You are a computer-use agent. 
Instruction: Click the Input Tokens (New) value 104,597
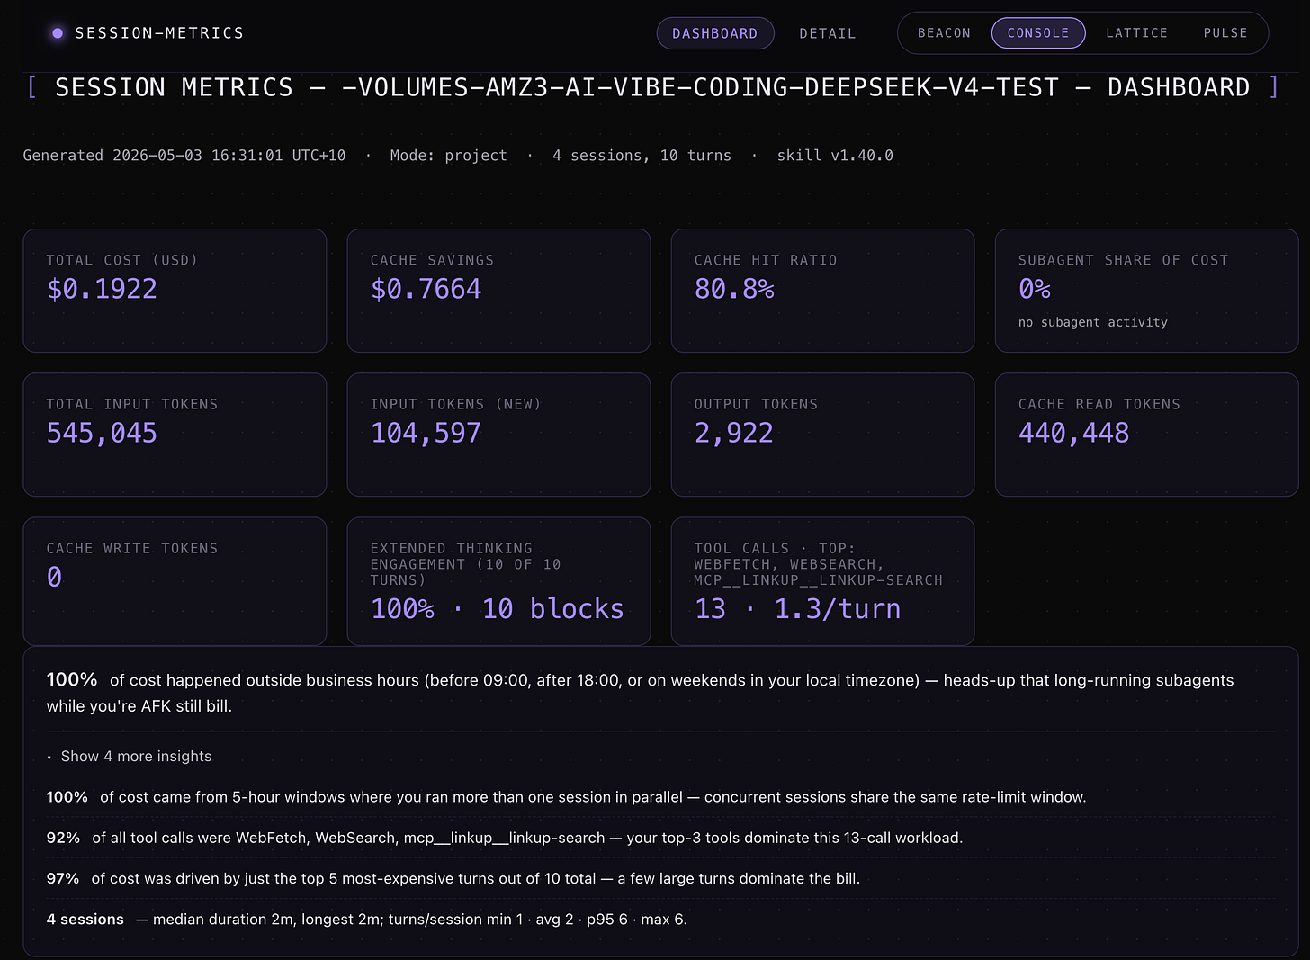click(x=426, y=433)
